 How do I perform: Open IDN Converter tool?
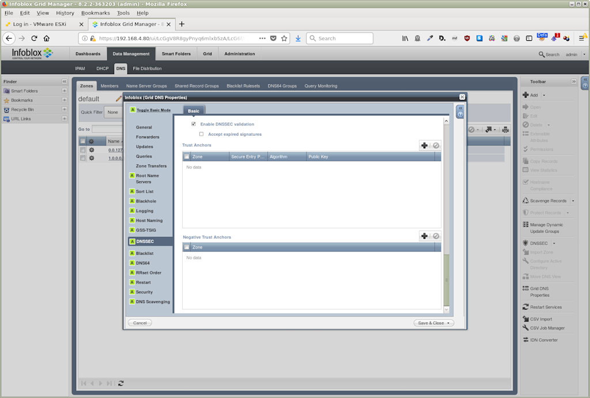544,340
